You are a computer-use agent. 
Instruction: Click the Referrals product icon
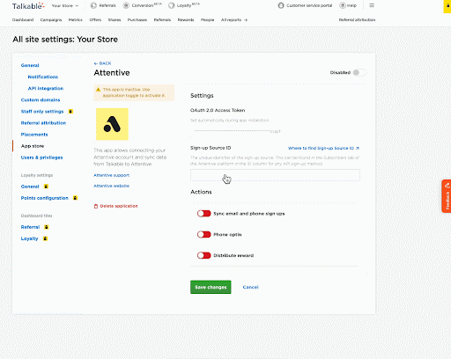pos(93,5)
